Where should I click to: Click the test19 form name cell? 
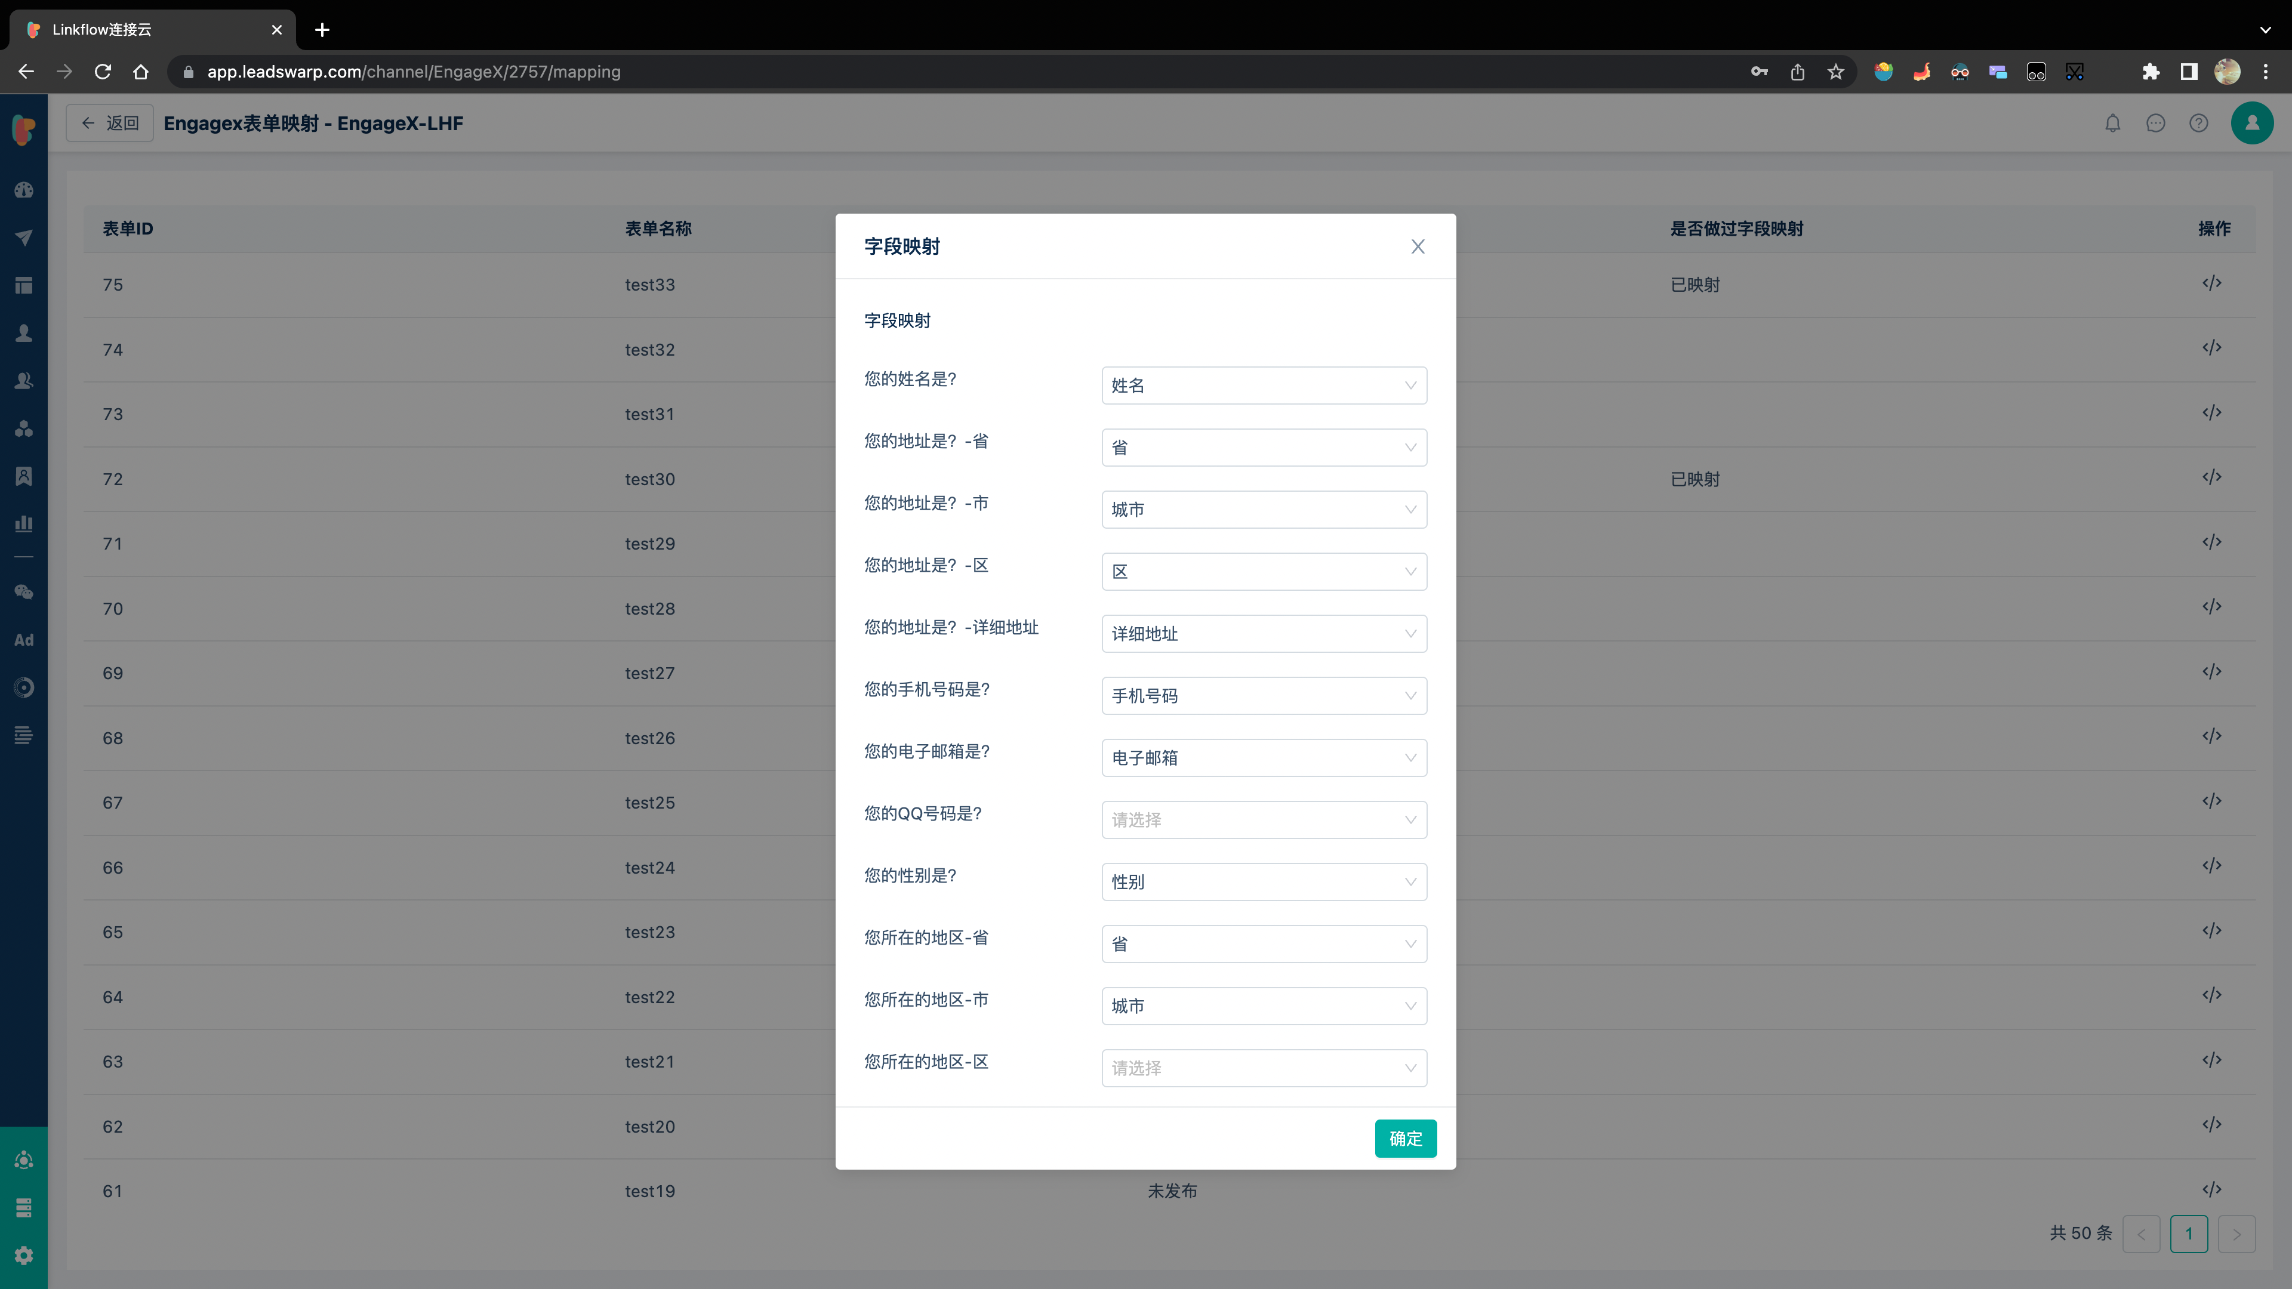[x=649, y=1191]
